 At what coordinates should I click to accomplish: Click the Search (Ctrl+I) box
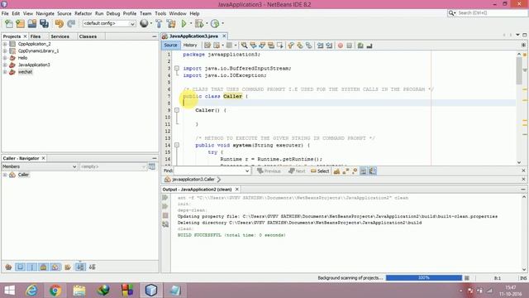pos(487,13)
